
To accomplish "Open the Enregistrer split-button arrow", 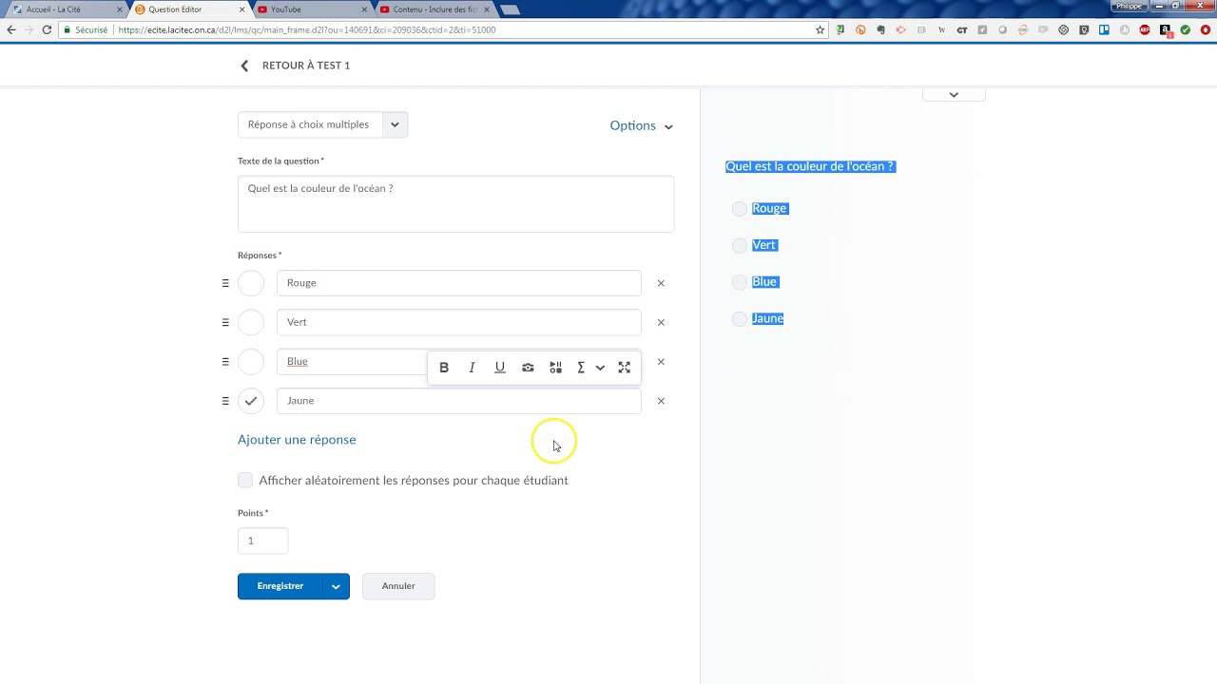I will click(x=336, y=586).
